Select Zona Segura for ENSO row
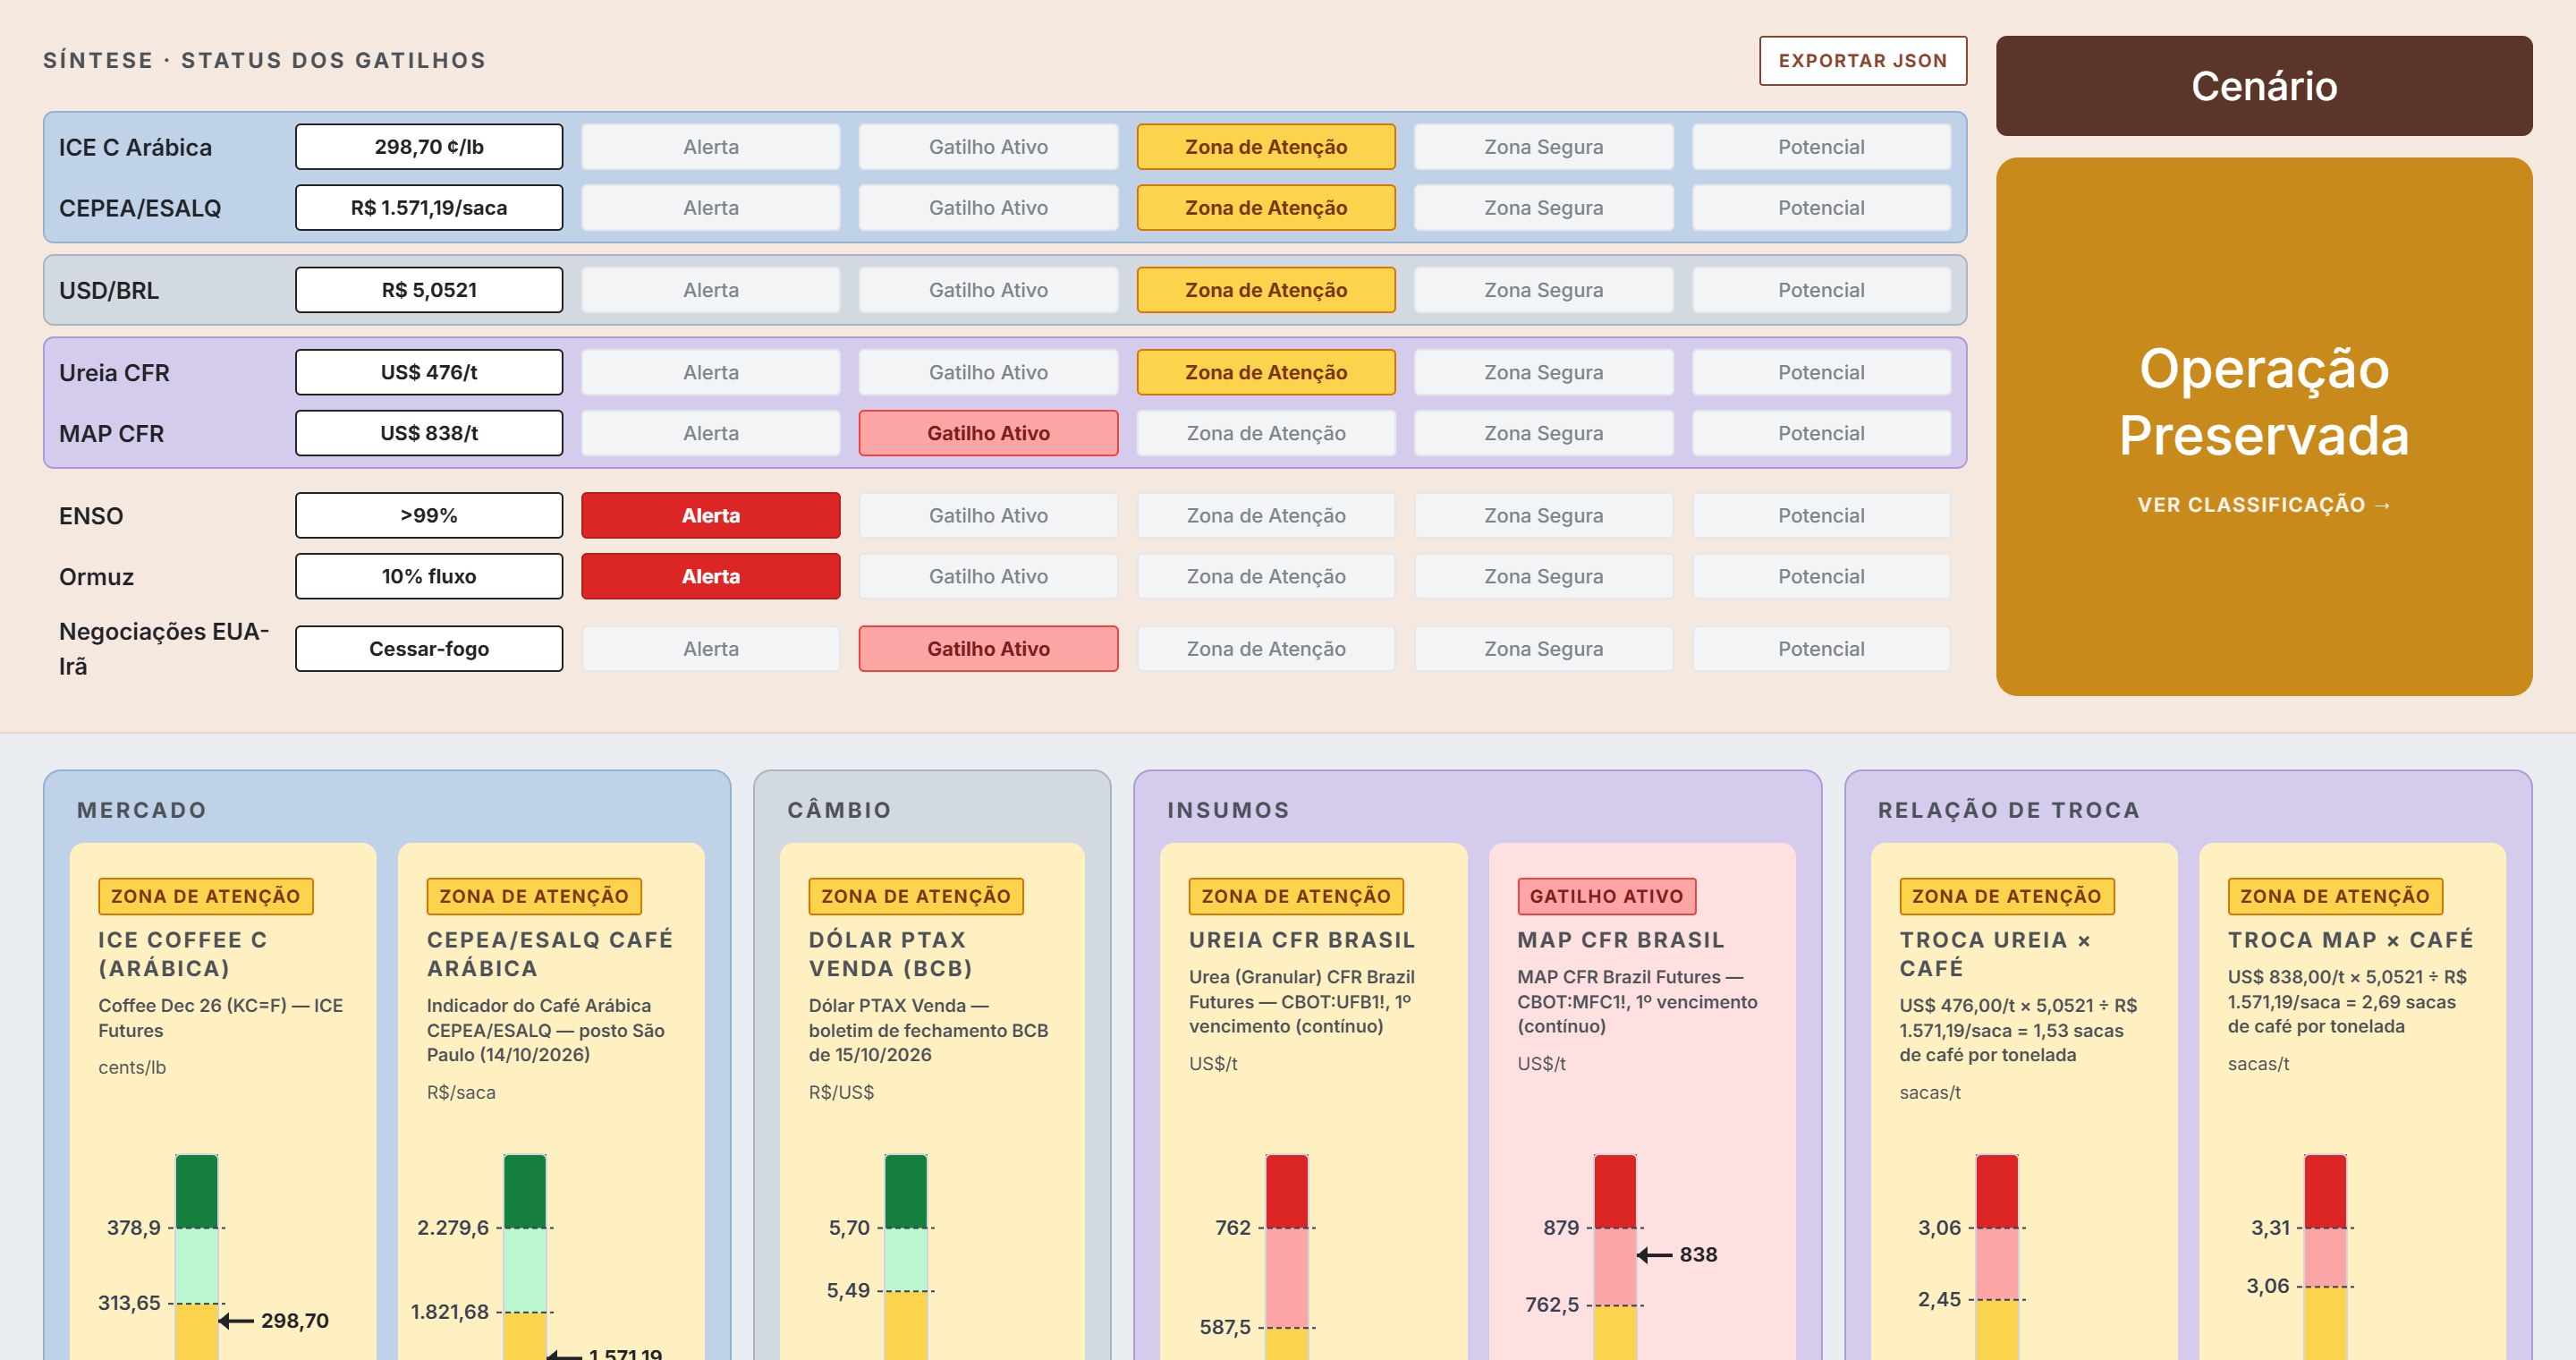This screenshot has height=1360, width=2576. [x=1543, y=516]
